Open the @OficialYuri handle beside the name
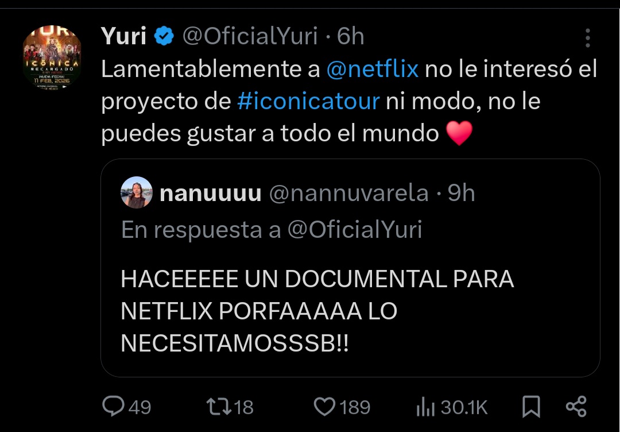This screenshot has height=432, width=620. (x=250, y=37)
